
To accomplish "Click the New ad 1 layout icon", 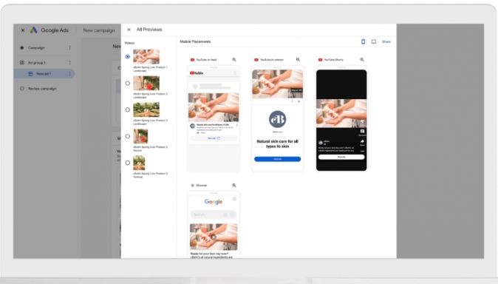I will coord(30,74).
